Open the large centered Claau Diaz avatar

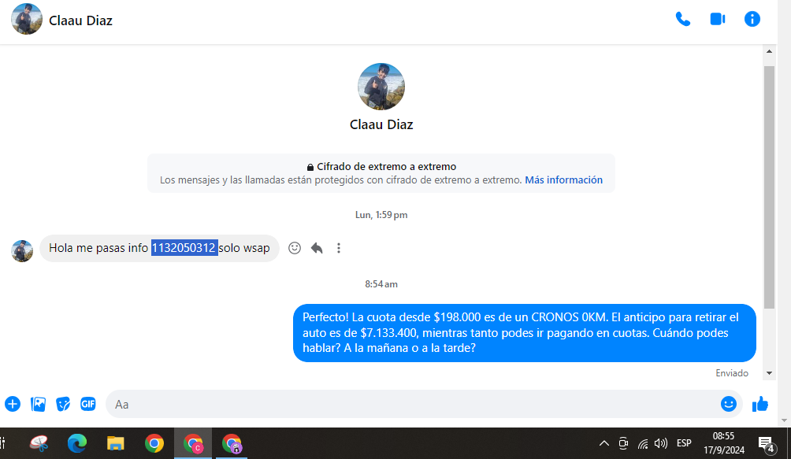[x=381, y=87]
